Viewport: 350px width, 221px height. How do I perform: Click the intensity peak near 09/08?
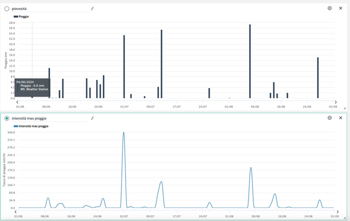click(251, 168)
